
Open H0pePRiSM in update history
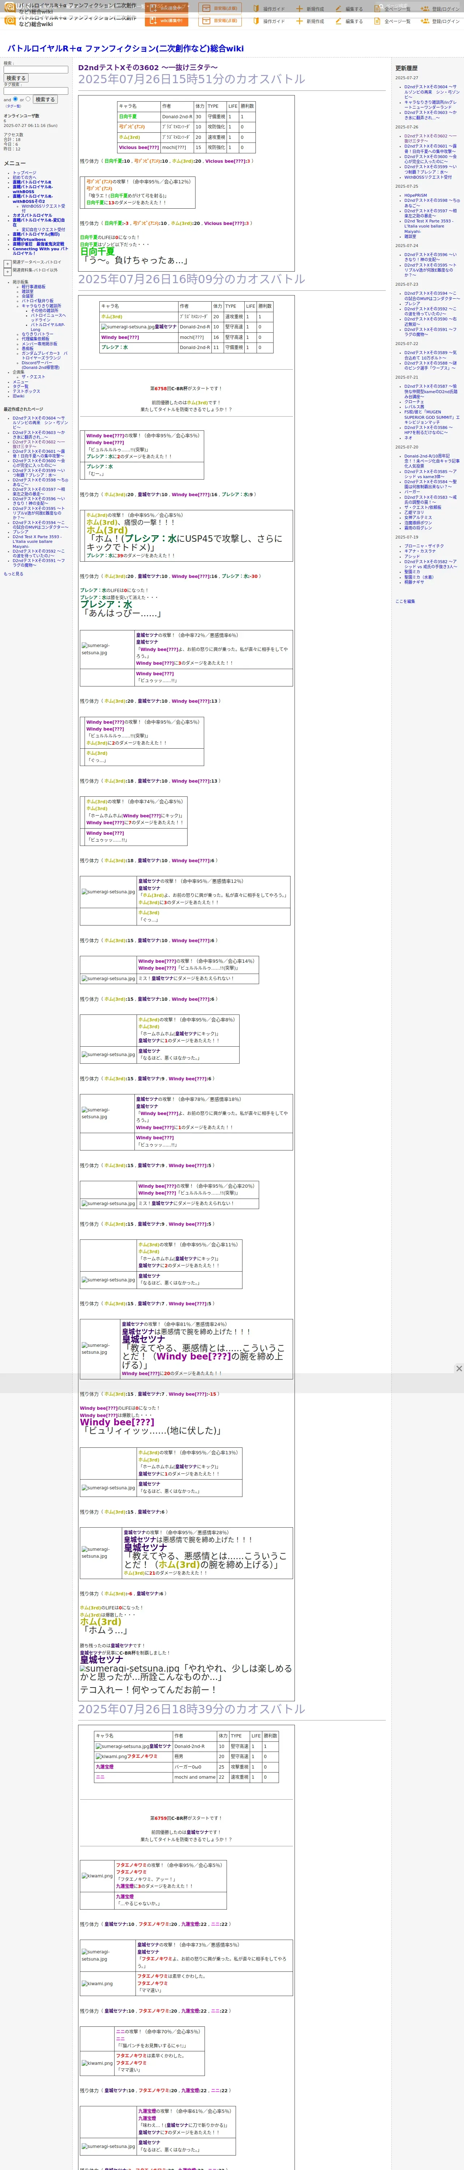(x=415, y=195)
